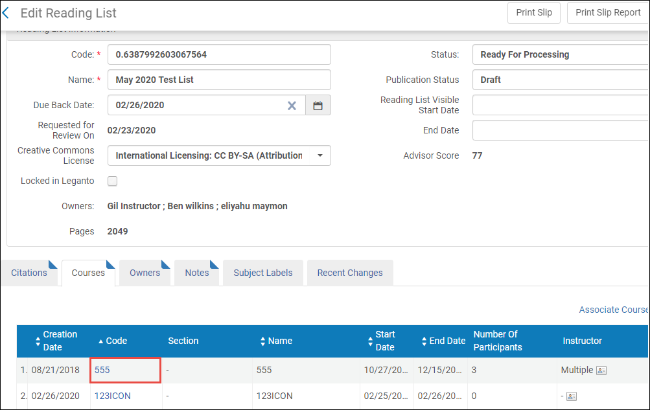Viewport: 650px width, 410px height.
Task: Go back using the left chevron arrow
Action: pyautogui.click(x=6, y=13)
